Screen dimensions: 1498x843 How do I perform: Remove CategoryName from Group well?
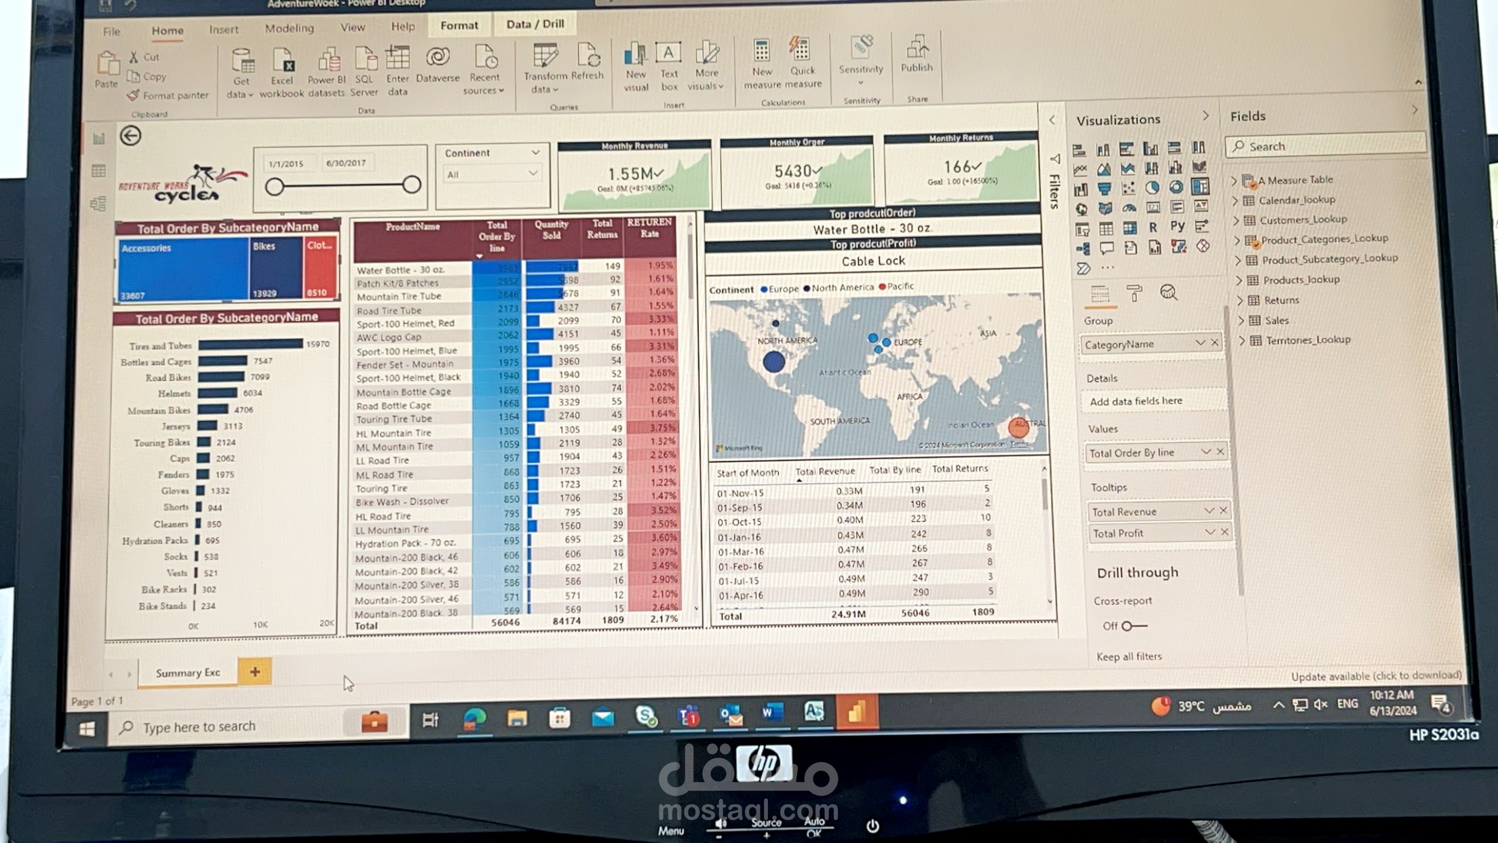(1214, 342)
